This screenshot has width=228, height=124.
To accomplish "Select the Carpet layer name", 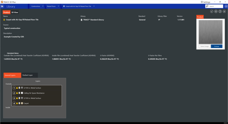I will pyautogui.click(x=26, y=103).
